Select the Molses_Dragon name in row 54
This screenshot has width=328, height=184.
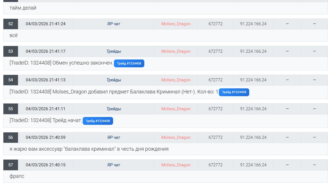click(x=176, y=80)
